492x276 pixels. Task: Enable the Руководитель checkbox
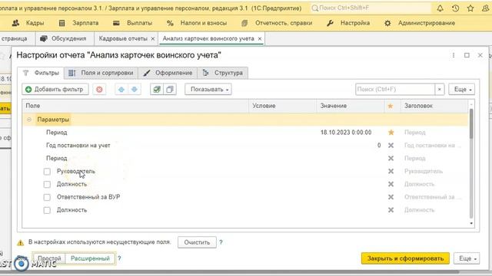pos(47,172)
